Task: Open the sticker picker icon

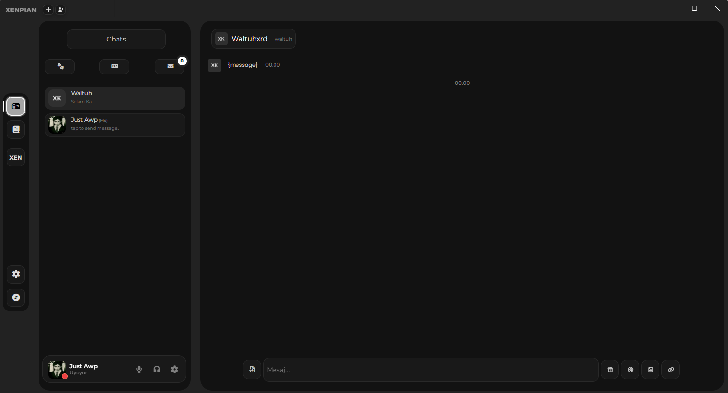Action: pos(630,370)
